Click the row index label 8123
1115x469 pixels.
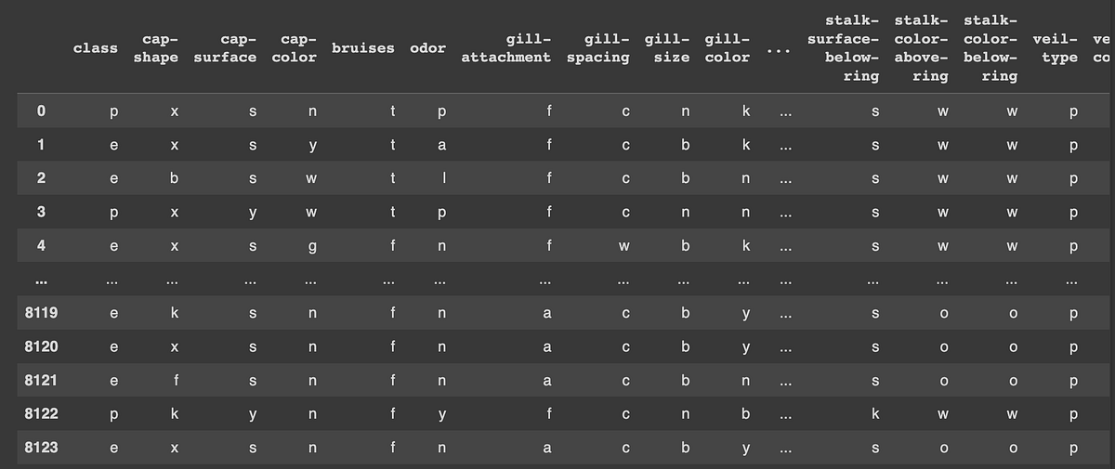41,448
